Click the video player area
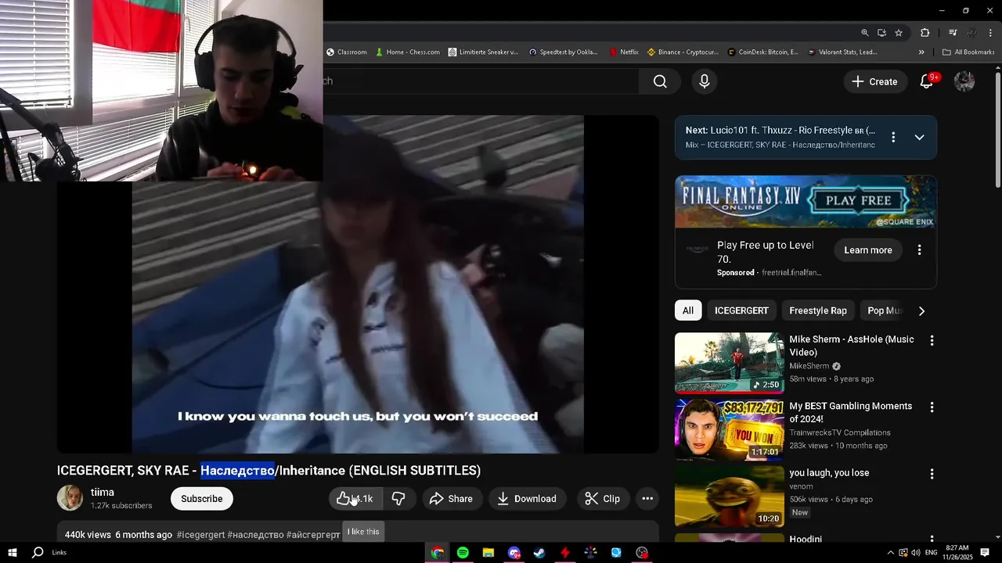Screen dimensions: 1002x563 click(358, 285)
